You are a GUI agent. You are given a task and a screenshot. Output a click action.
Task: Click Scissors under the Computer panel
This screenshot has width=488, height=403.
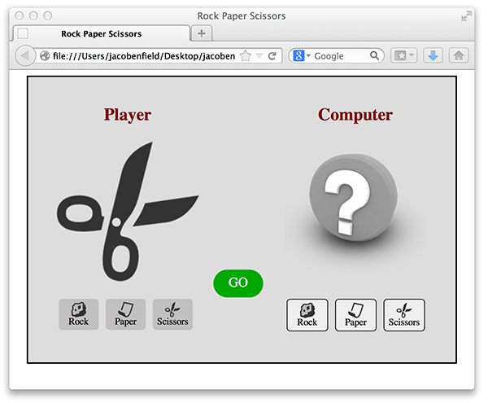click(x=404, y=315)
